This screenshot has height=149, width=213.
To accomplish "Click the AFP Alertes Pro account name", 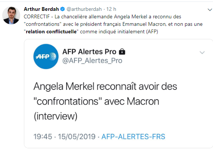I will pyautogui.click(x=89, y=52).
